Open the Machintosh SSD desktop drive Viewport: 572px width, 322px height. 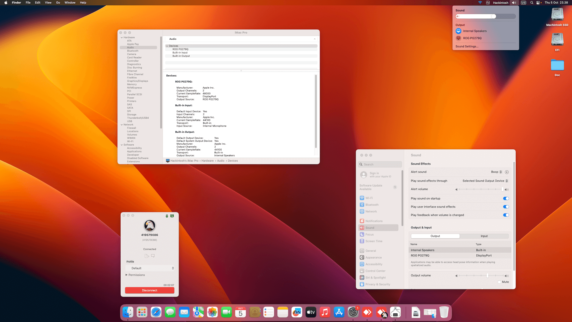point(557,17)
